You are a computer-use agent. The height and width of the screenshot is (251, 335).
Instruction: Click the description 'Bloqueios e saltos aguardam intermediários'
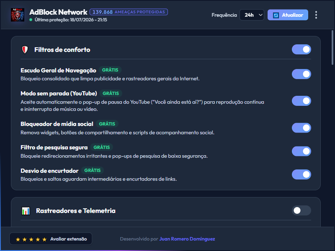tap(98, 179)
